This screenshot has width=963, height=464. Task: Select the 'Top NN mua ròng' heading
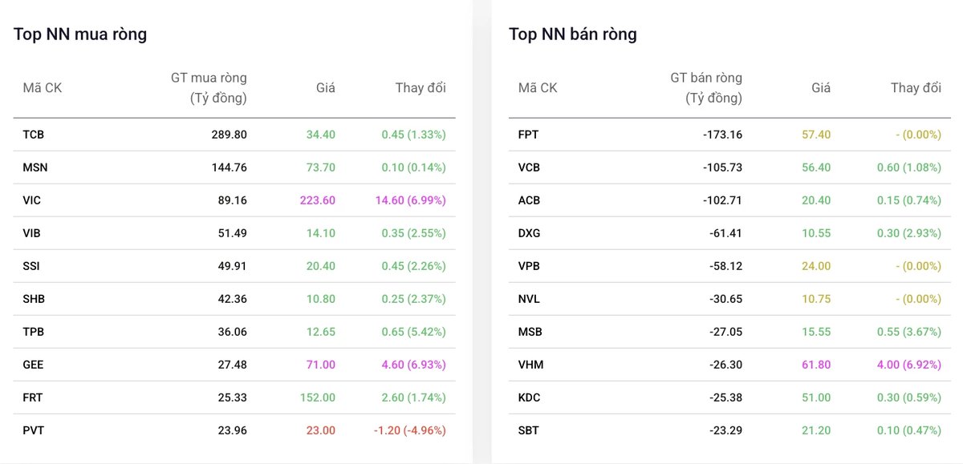point(80,34)
